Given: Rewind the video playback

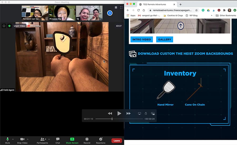Looking at the screenshot, I should click(x=110, y=113).
